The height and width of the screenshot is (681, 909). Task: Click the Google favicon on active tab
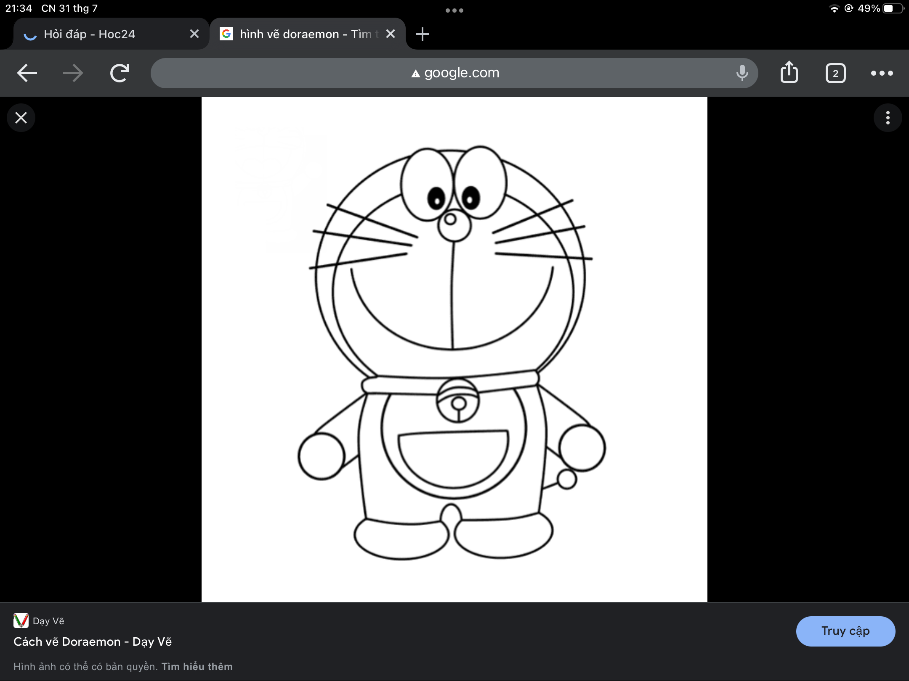(x=226, y=34)
